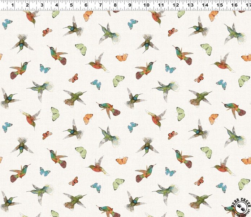Select the ruler number 14
The height and width of the screenshot is (217, 251).
pos(205,5)
